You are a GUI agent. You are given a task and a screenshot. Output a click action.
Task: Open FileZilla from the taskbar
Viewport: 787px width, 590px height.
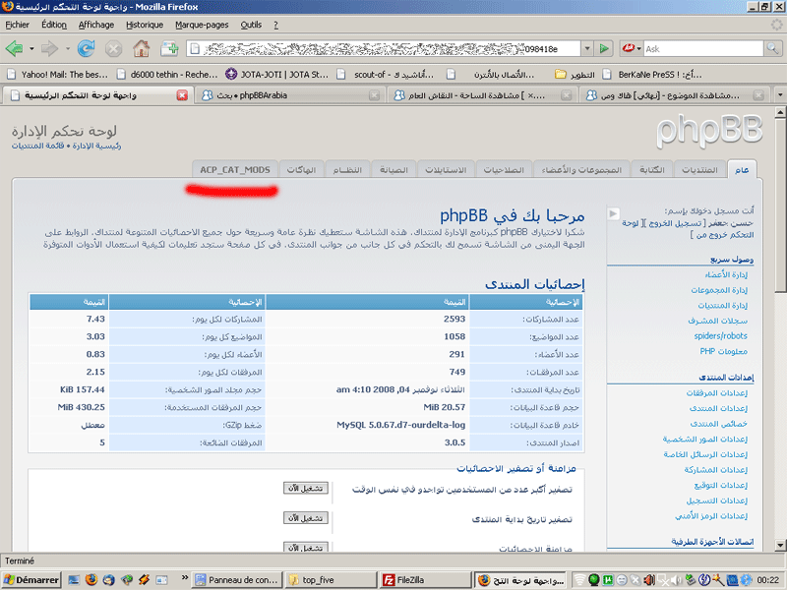point(416,579)
